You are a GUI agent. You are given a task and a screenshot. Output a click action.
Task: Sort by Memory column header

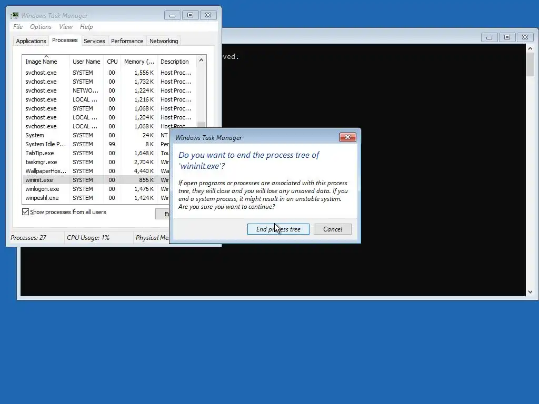(x=139, y=62)
